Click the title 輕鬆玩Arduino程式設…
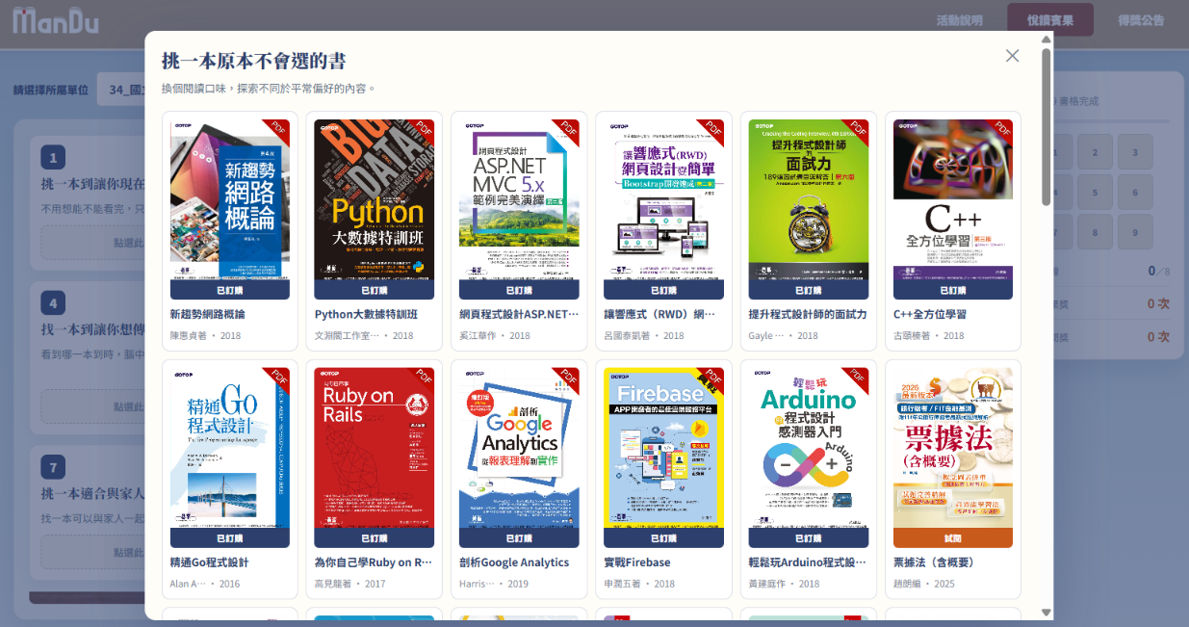This screenshot has width=1189, height=627. (x=808, y=562)
